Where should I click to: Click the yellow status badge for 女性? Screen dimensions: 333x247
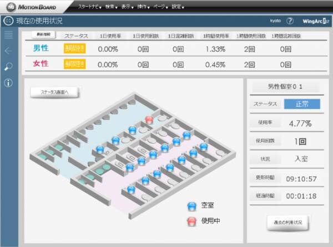75,63
